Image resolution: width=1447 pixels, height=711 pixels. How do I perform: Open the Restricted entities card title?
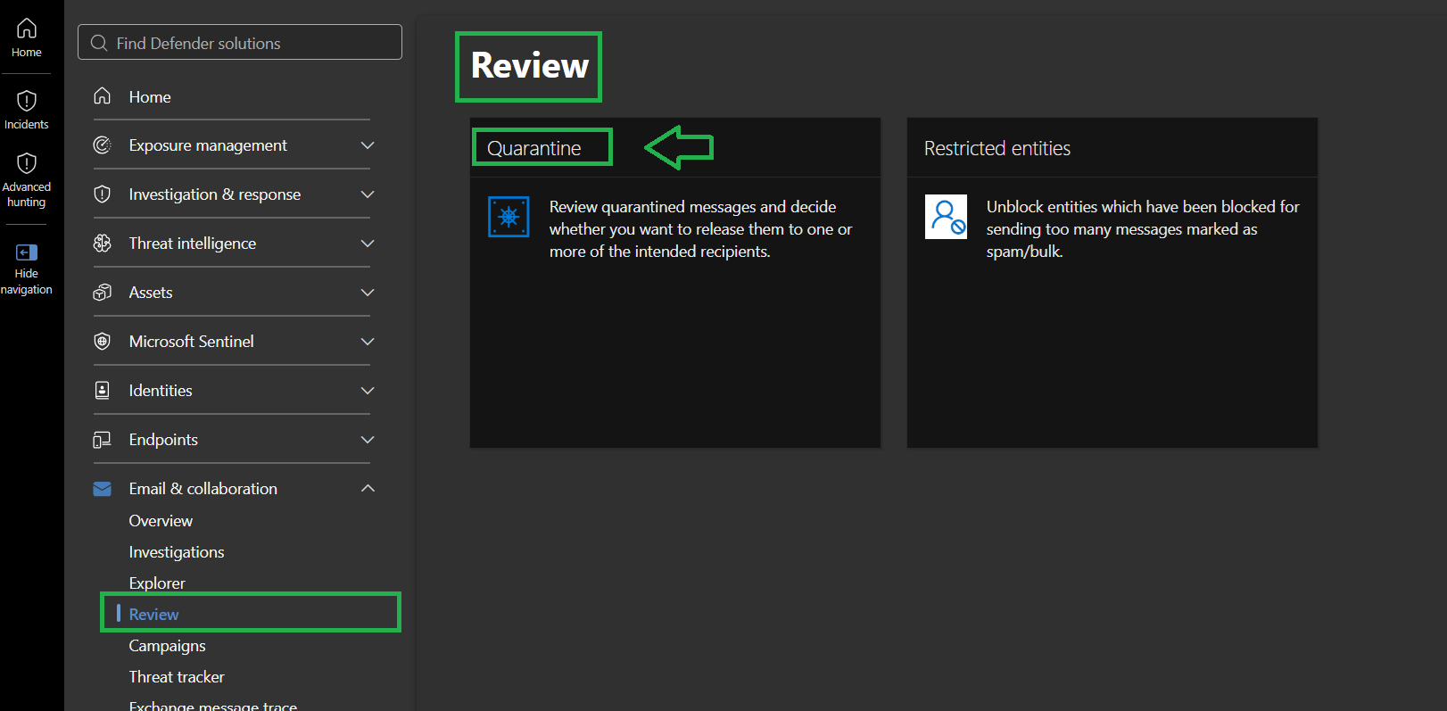coord(996,148)
